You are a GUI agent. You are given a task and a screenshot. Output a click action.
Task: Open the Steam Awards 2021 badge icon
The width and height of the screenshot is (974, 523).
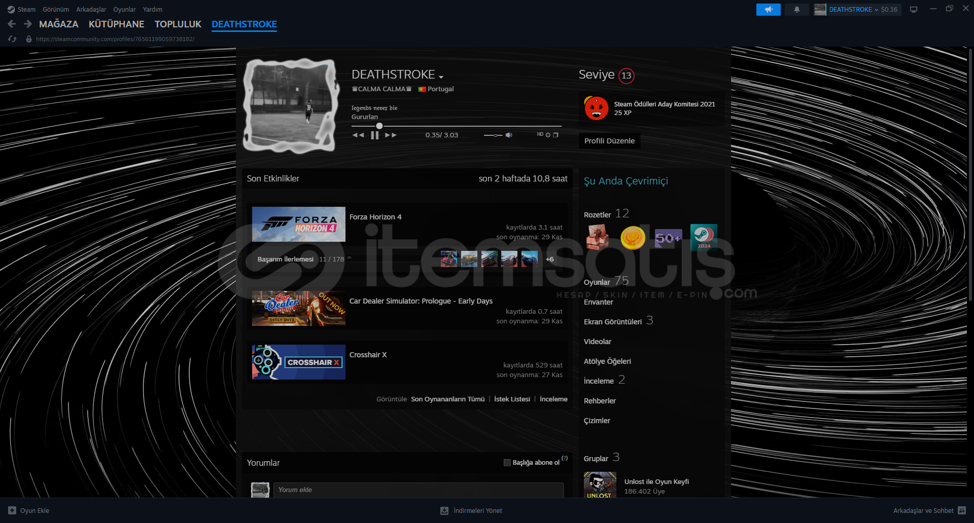click(x=596, y=108)
